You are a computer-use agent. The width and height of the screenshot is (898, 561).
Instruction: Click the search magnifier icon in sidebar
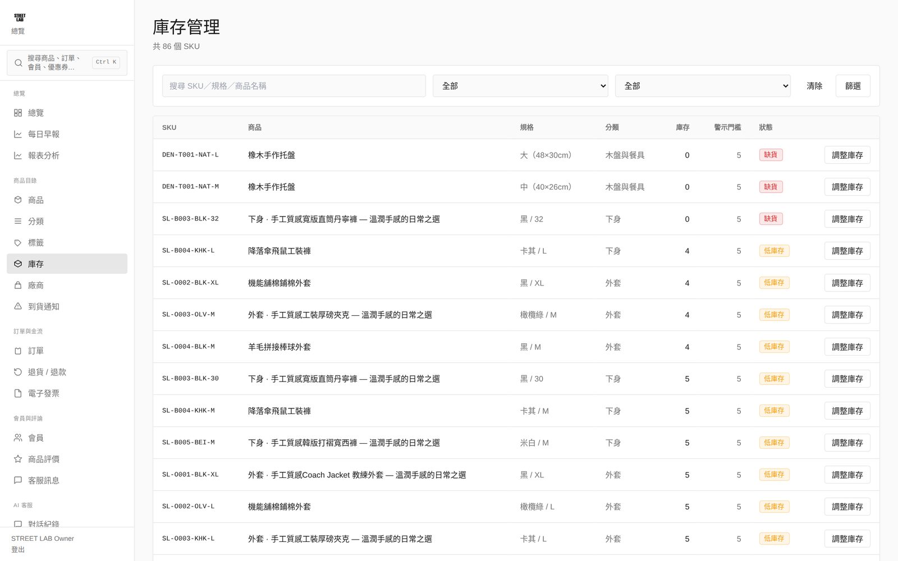[19, 63]
